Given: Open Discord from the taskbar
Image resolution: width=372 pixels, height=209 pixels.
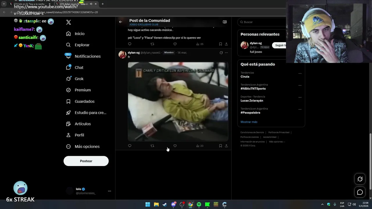Looking at the screenshot, I should pyautogui.click(x=174, y=204).
